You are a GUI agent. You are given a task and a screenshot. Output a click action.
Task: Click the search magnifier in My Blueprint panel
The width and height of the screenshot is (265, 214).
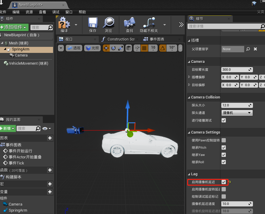point(38,128)
